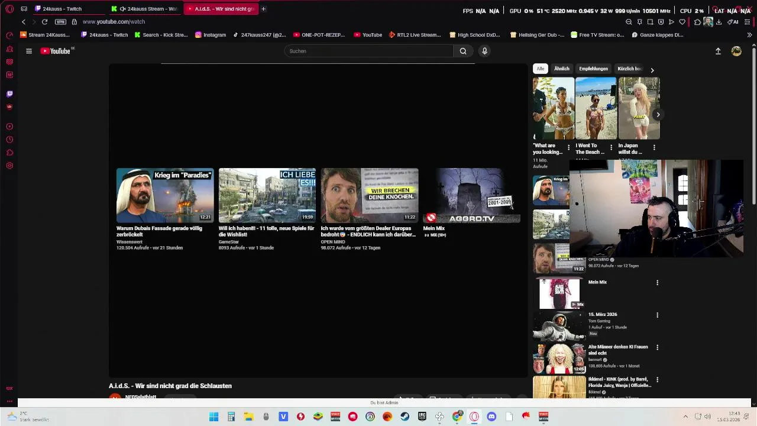
Task: Select the 'Empfehlungen' filter chip
Action: (593, 69)
